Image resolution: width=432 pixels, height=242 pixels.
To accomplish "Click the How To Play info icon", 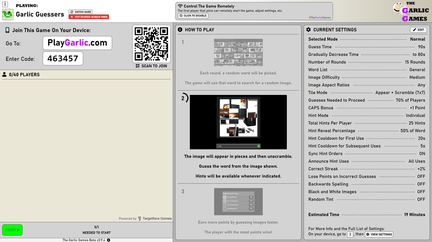I will 180,30.
